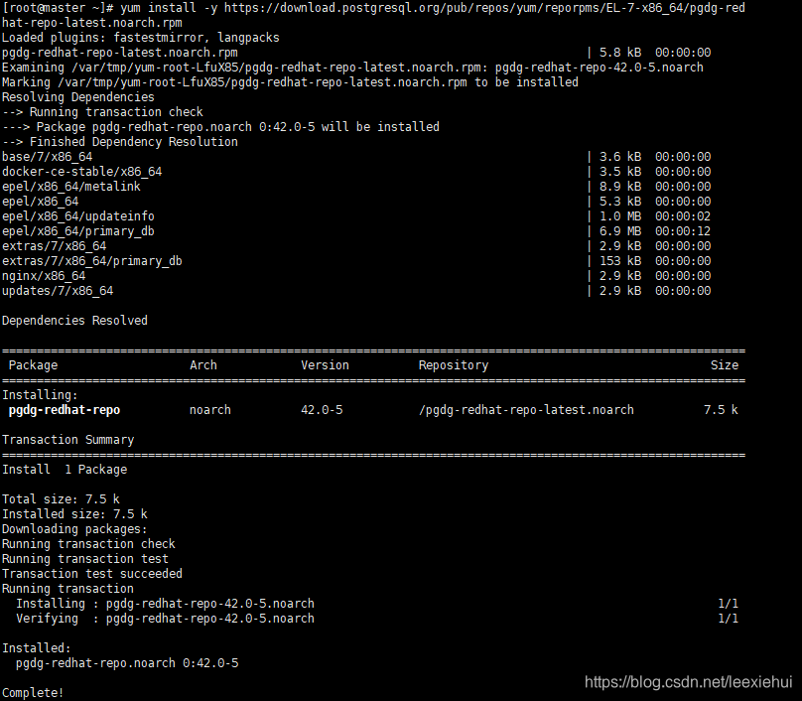Click the 'Resolving Dependencies' line
Image resolution: width=802 pixels, height=701 pixels.
77,97
